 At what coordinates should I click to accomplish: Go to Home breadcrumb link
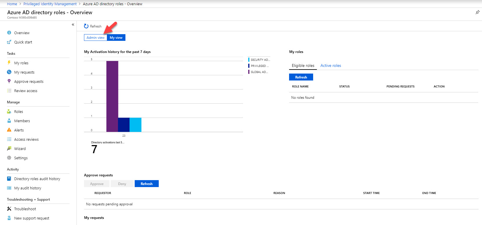(x=12, y=4)
